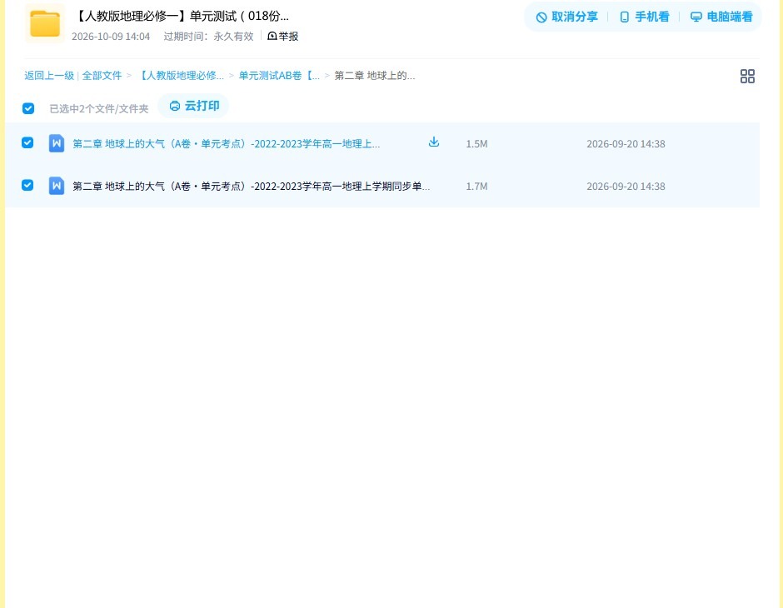Download the 1.5M file with arrow icon

tap(434, 142)
